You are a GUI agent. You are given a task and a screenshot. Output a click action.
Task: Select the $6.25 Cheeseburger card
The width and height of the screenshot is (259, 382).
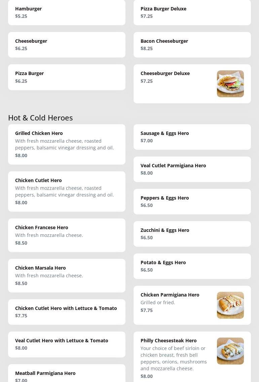click(67, 44)
